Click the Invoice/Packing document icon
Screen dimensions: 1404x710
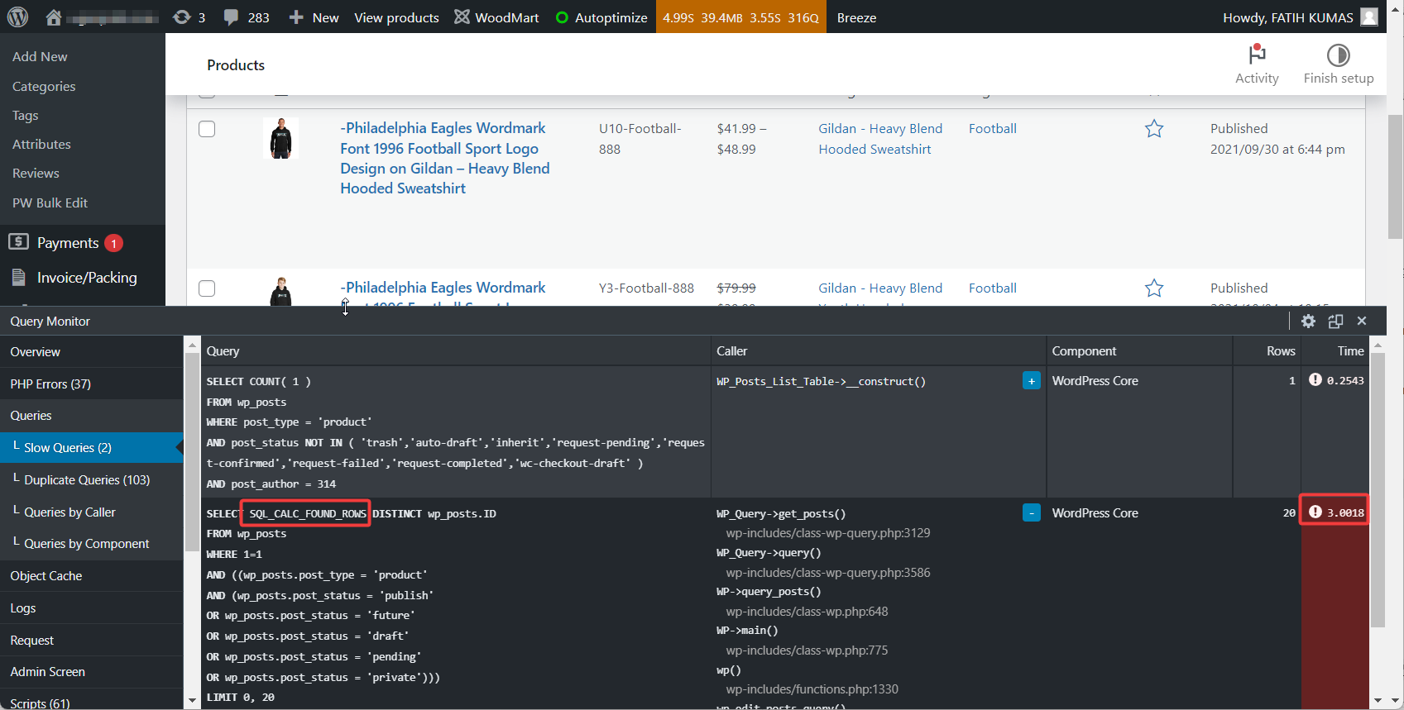18,277
